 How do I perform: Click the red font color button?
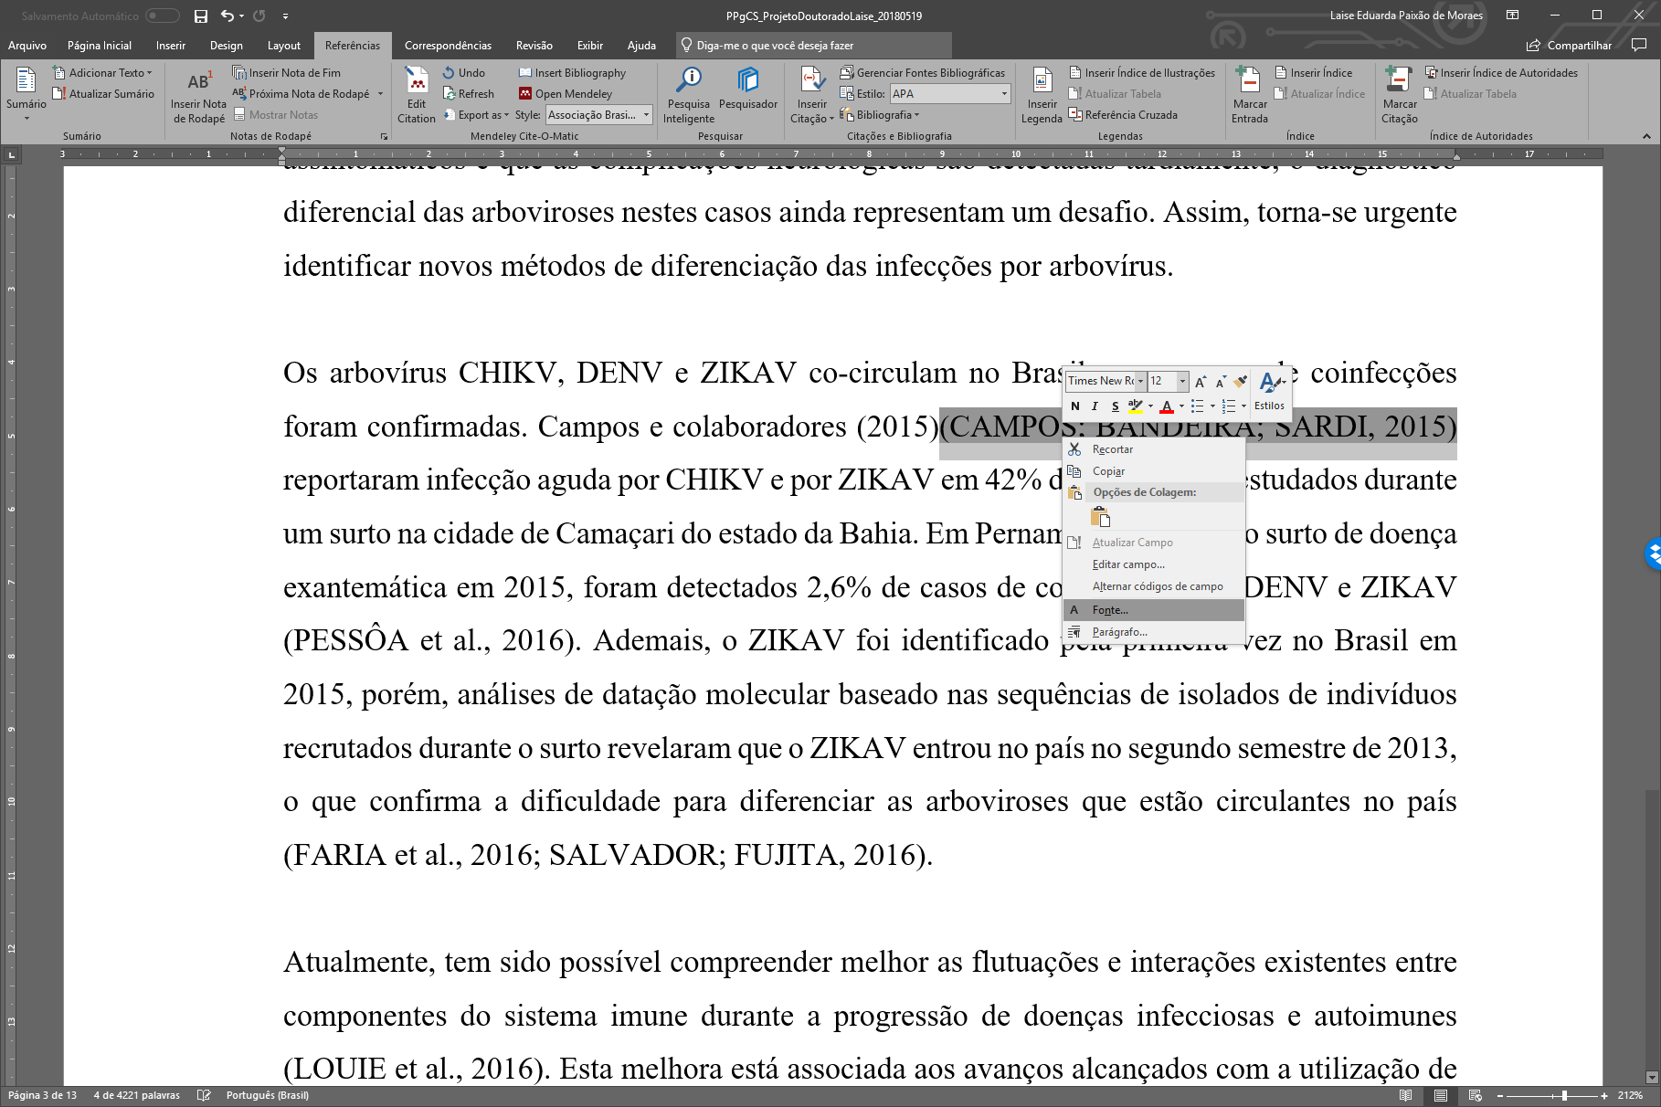[1167, 406]
